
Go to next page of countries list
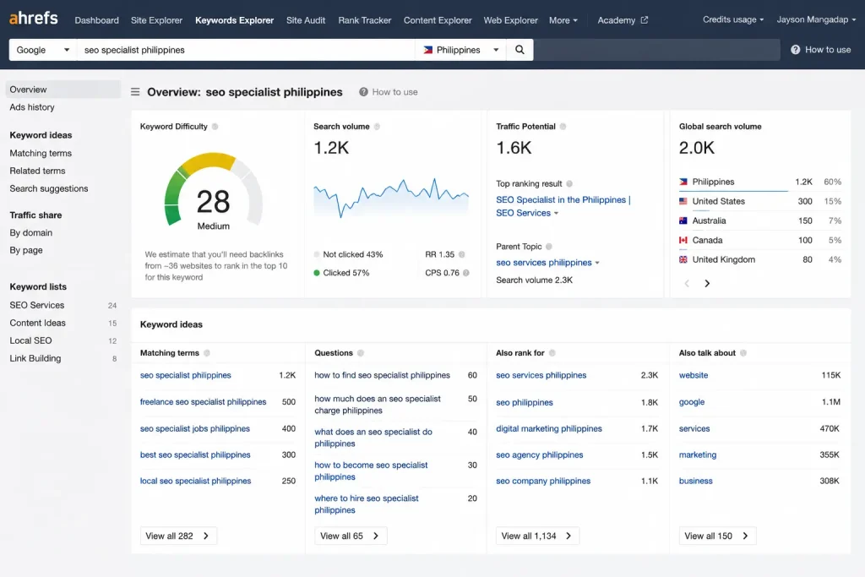click(707, 284)
